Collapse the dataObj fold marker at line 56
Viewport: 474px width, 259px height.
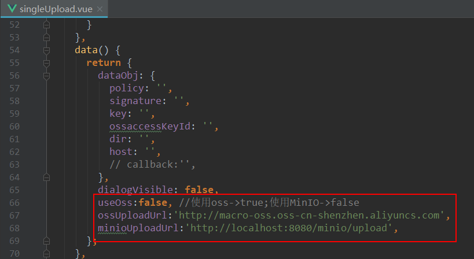(x=46, y=76)
